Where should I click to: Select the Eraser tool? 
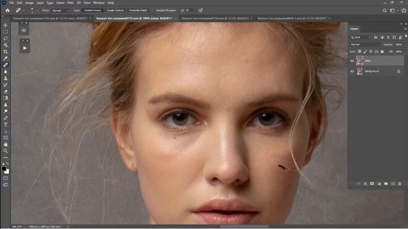pos(6,92)
